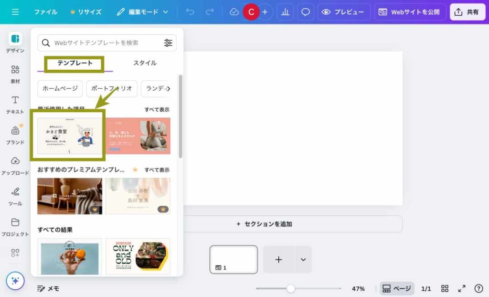Open the comments speech bubble icon
The image size is (489, 297).
click(x=306, y=12)
